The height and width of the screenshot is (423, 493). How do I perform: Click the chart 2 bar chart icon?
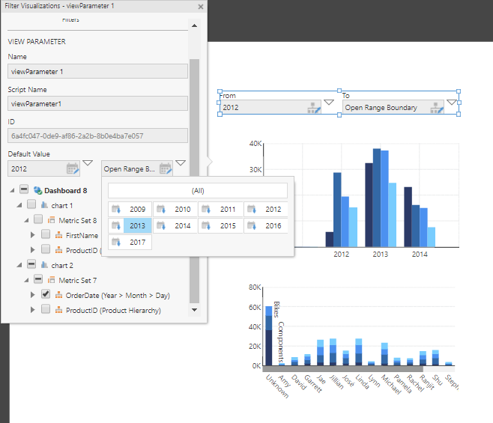coord(44,265)
